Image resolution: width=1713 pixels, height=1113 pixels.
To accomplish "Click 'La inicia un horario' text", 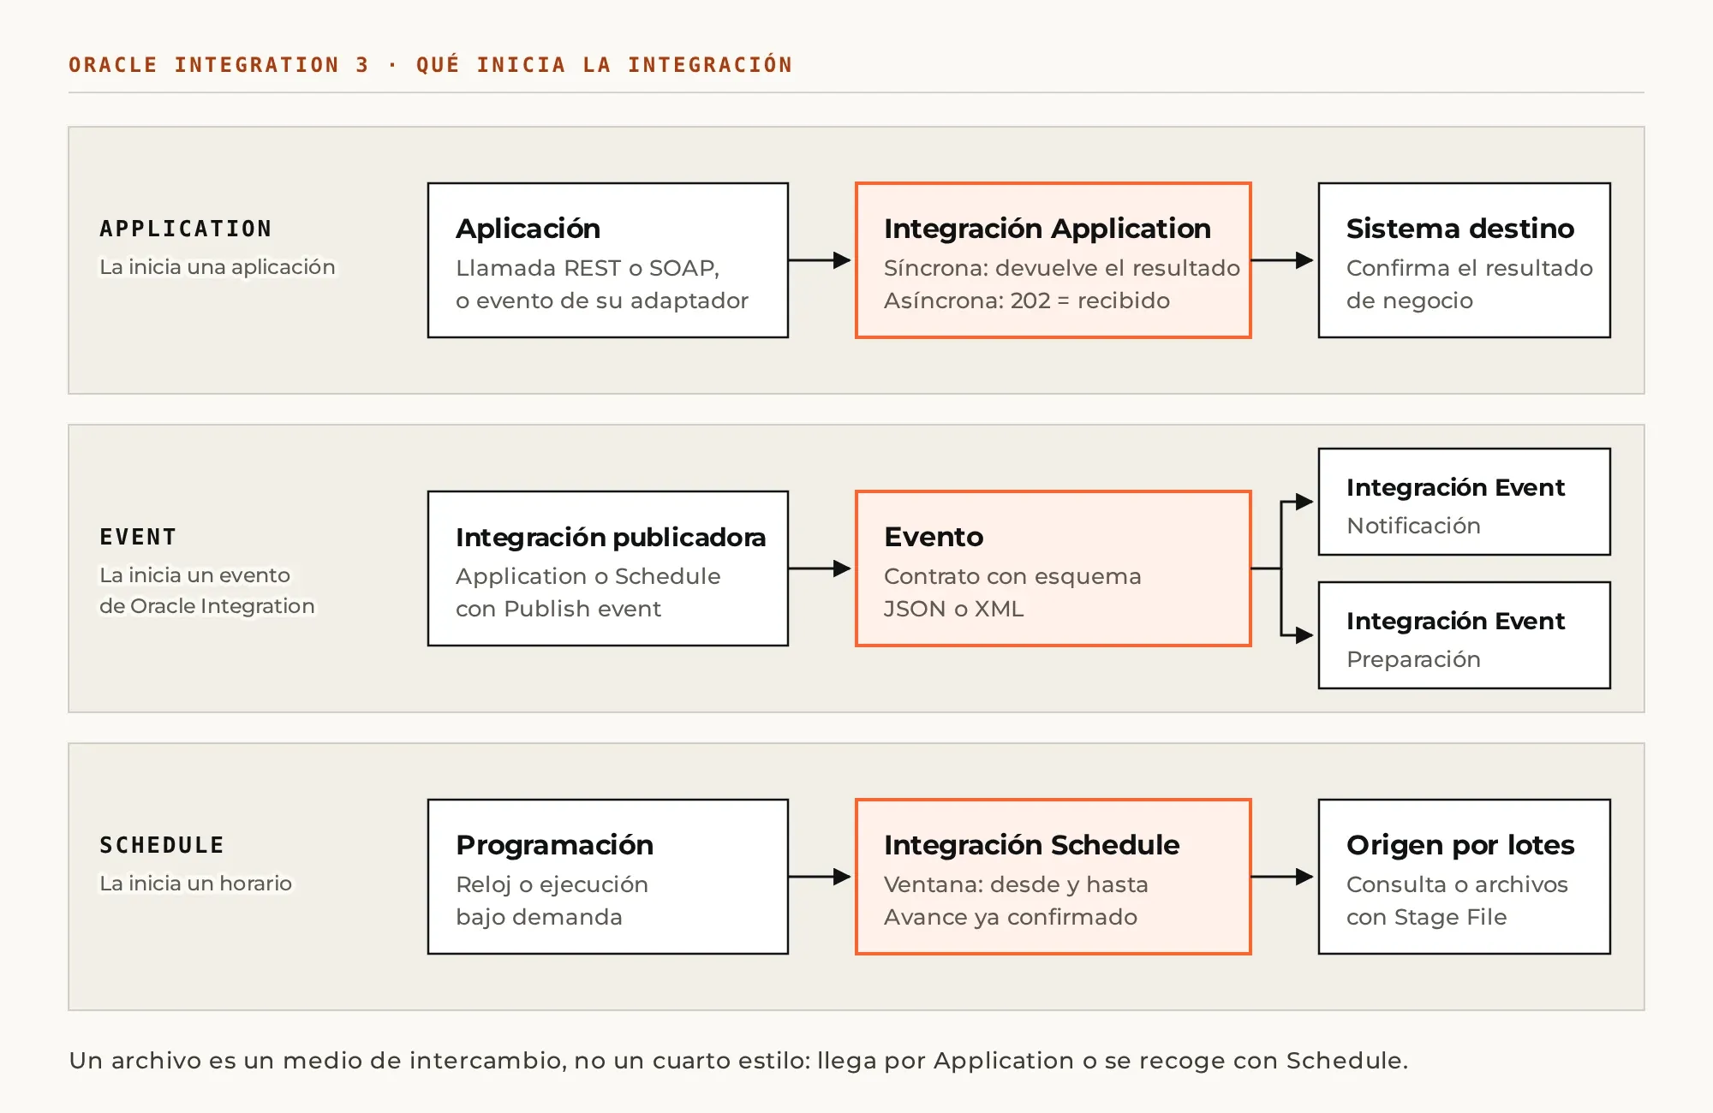I will click(195, 884).
